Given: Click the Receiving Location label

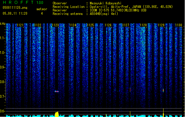Looking at the screenshot, I should click(x=69, y=7).
